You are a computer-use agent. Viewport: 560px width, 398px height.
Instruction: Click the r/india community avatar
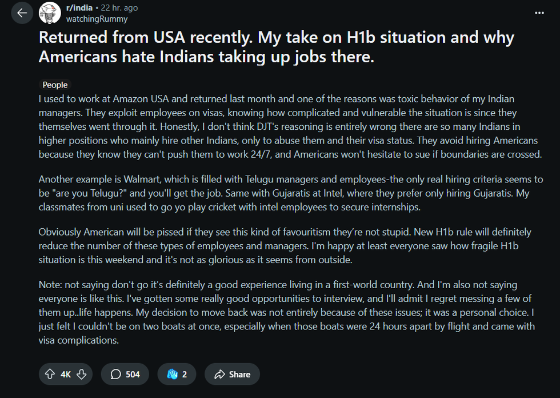click(x=50, y=12)
